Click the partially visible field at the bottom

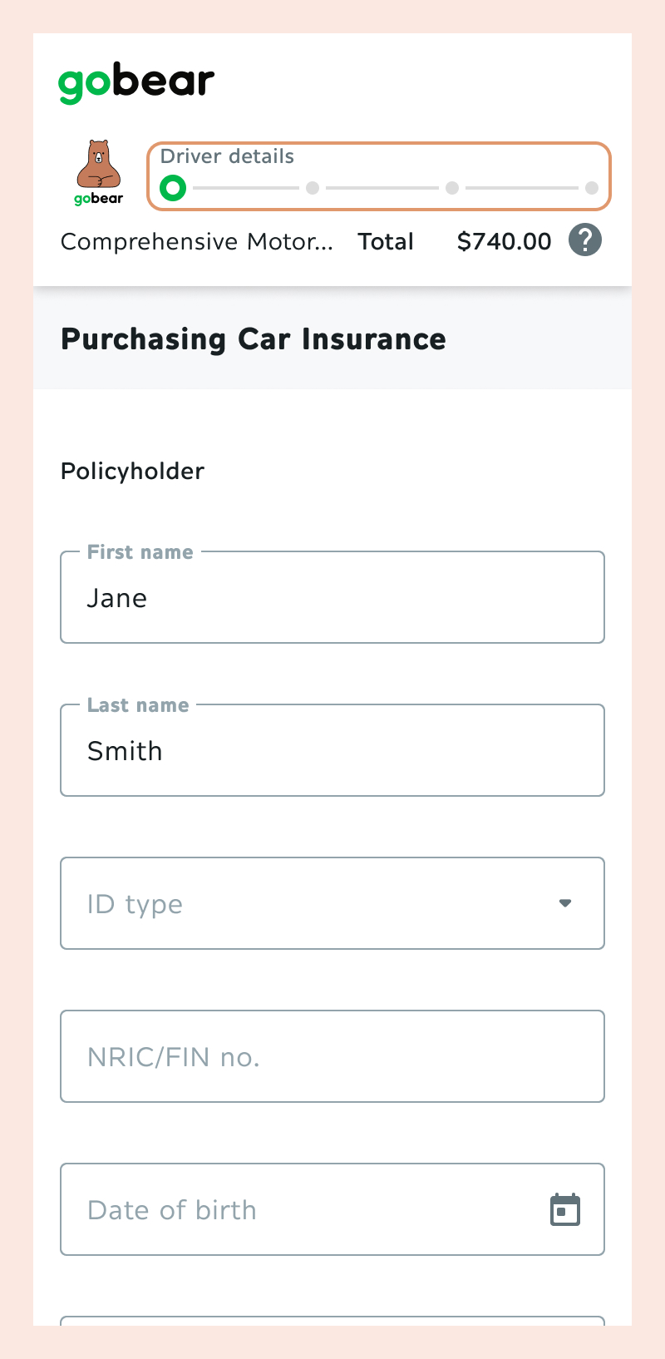point(332,1321)
